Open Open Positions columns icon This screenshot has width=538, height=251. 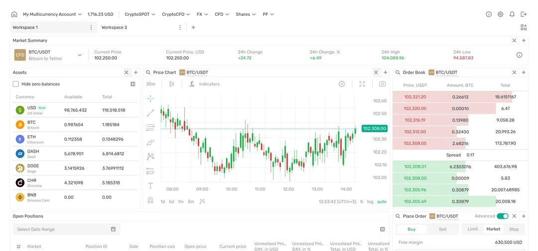[383, 229]
